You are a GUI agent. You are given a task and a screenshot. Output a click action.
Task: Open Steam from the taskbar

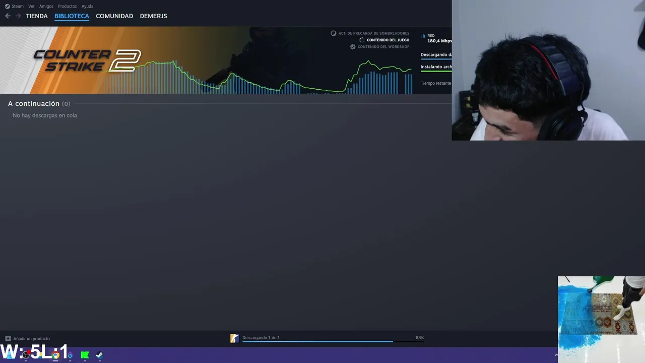coord(99,355)
